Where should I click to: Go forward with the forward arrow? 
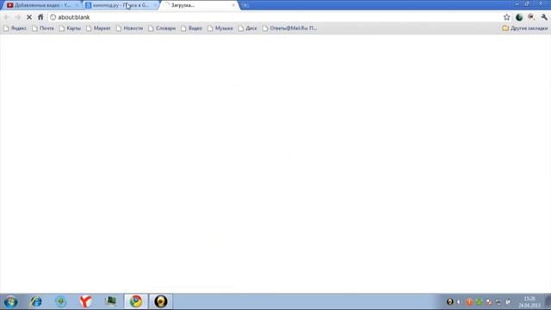pyautogui.click(x=18, y=17)
